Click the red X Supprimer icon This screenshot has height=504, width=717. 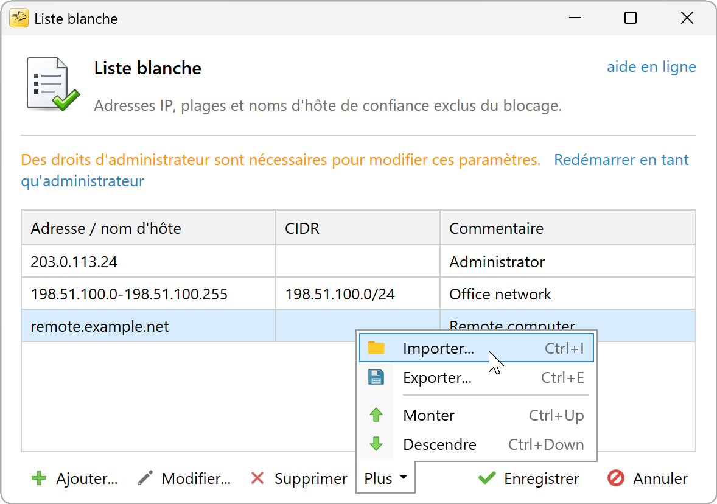point(257,478)
